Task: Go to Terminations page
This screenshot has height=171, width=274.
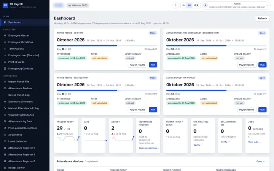Action: tap(25, 49)
